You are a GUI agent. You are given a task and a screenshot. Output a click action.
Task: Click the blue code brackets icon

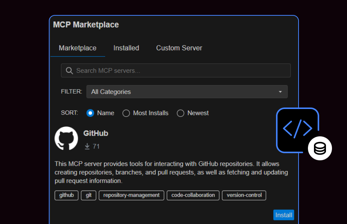pos(297,130)
